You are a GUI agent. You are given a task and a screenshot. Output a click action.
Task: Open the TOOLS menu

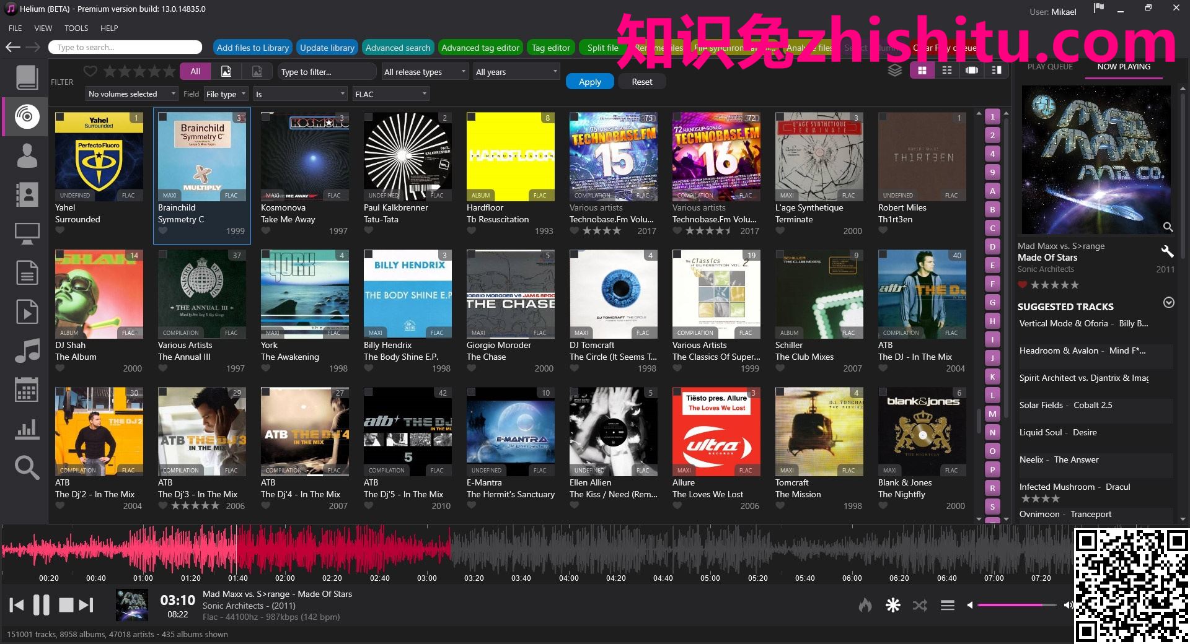coord(76,28)
